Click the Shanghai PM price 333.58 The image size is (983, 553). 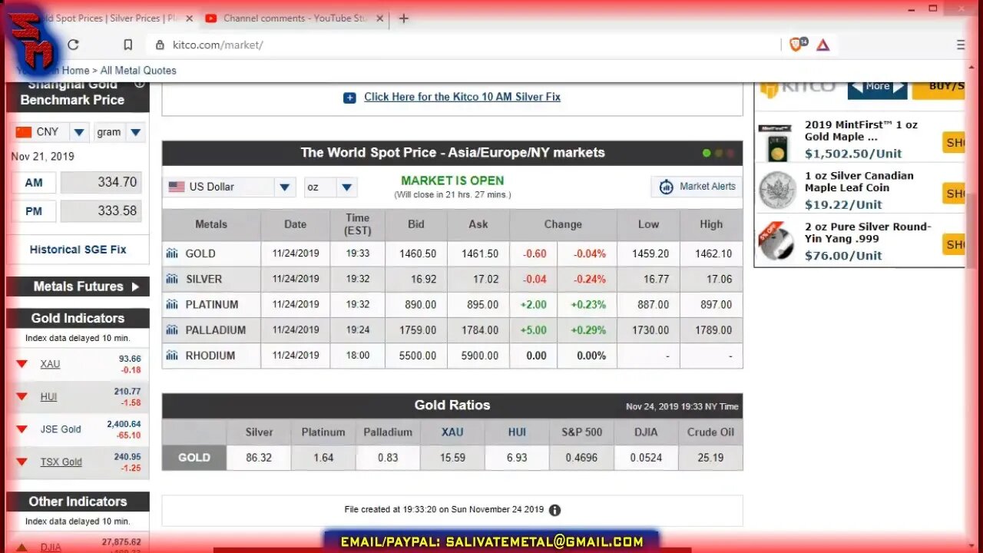coord(101,211)
